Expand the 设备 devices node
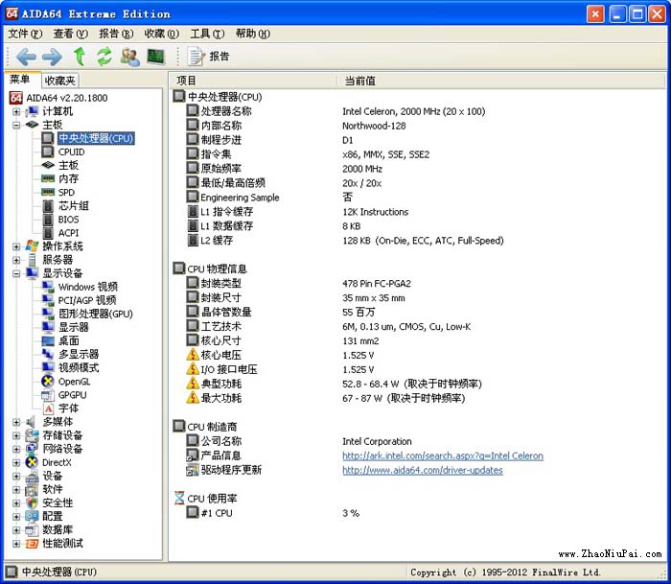 pos(16,476)
